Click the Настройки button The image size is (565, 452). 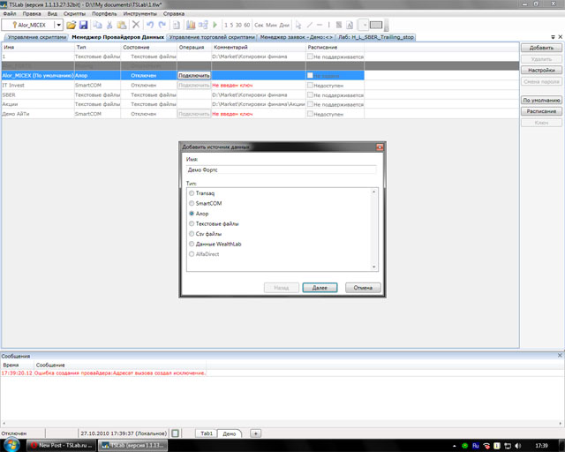point(541,70)
